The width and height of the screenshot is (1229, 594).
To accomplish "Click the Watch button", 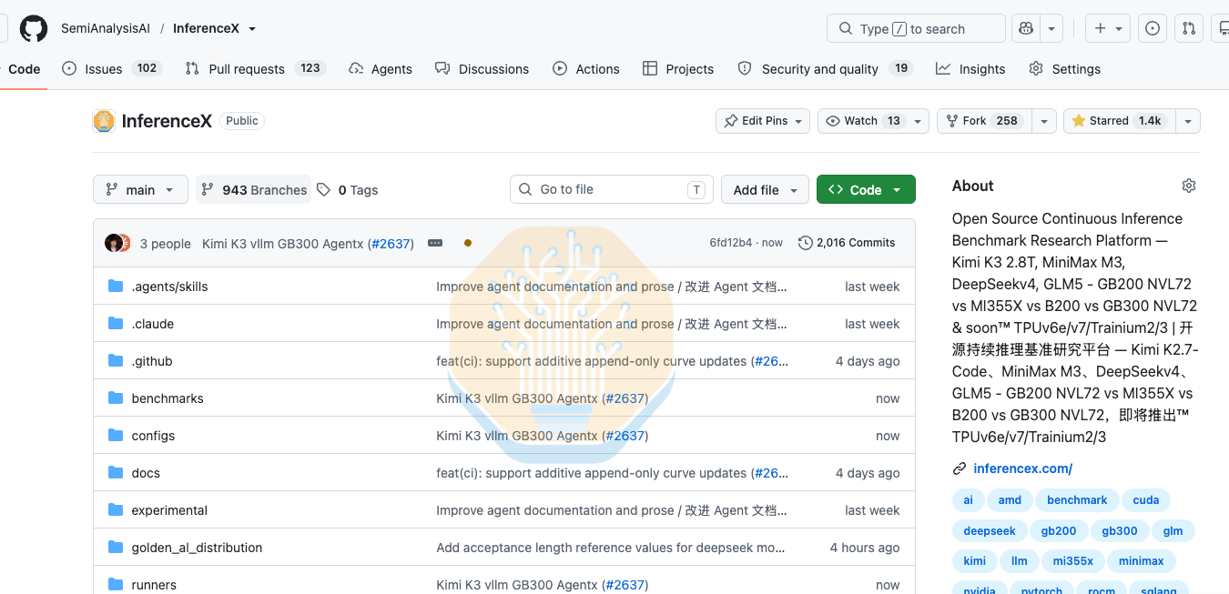I will (x=861, y=121).
